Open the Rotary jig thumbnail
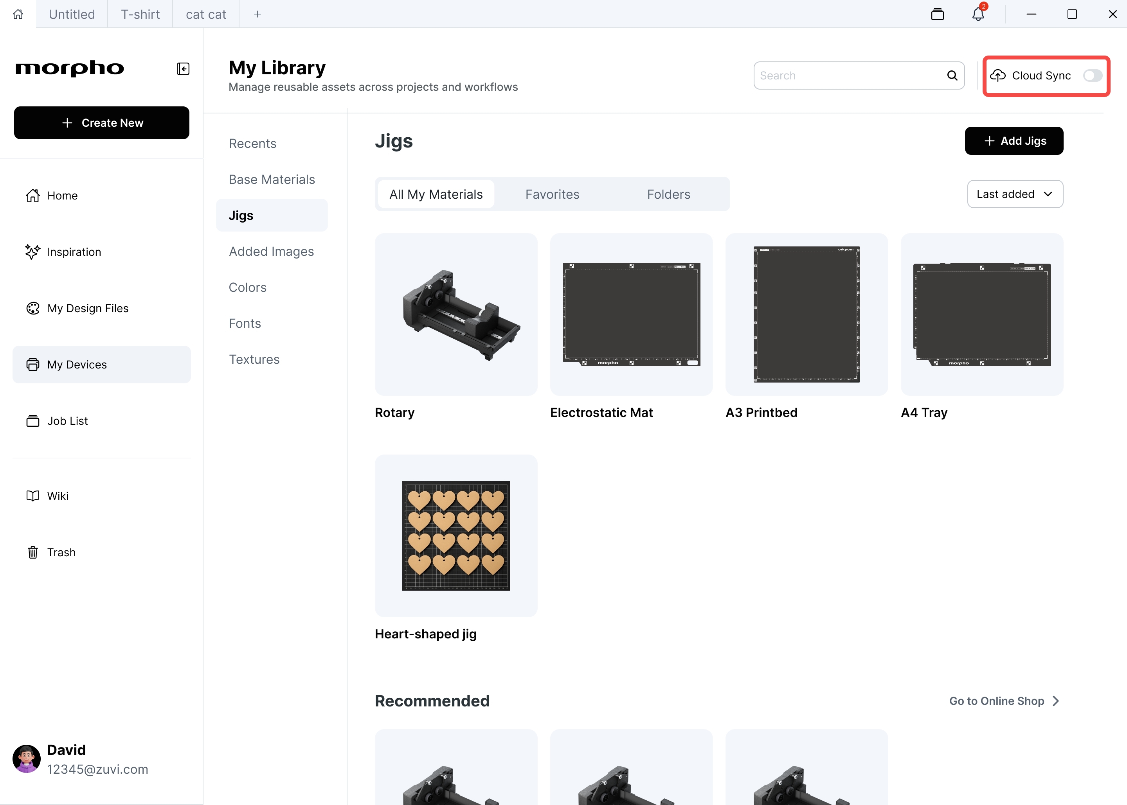Screen dimensions: 1127x805 (456, 314)
